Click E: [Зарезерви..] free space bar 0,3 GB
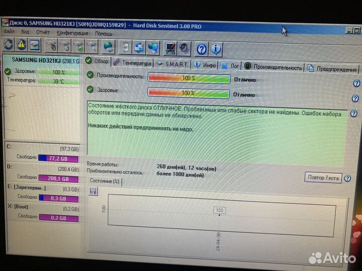Viewport: 362px width, 271px height. 59,198
